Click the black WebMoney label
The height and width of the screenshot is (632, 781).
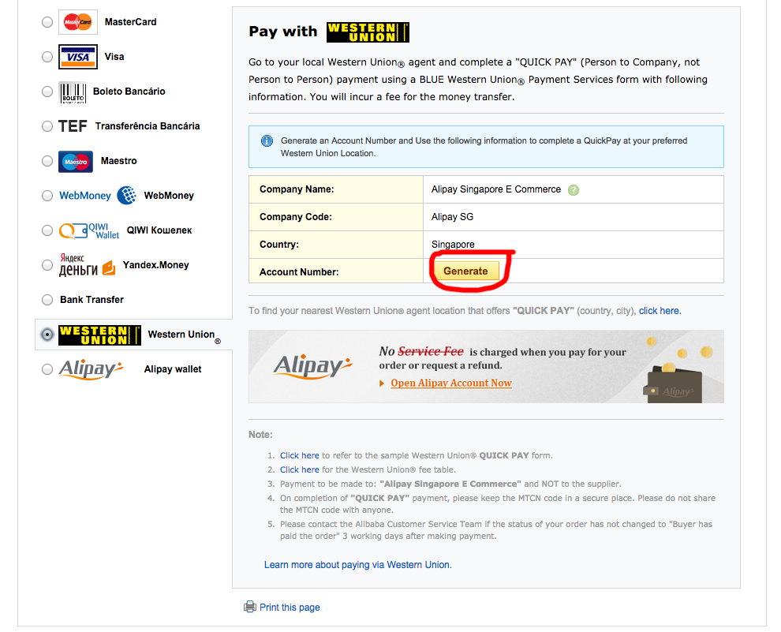pyautogui.click(x=169, y=196)
